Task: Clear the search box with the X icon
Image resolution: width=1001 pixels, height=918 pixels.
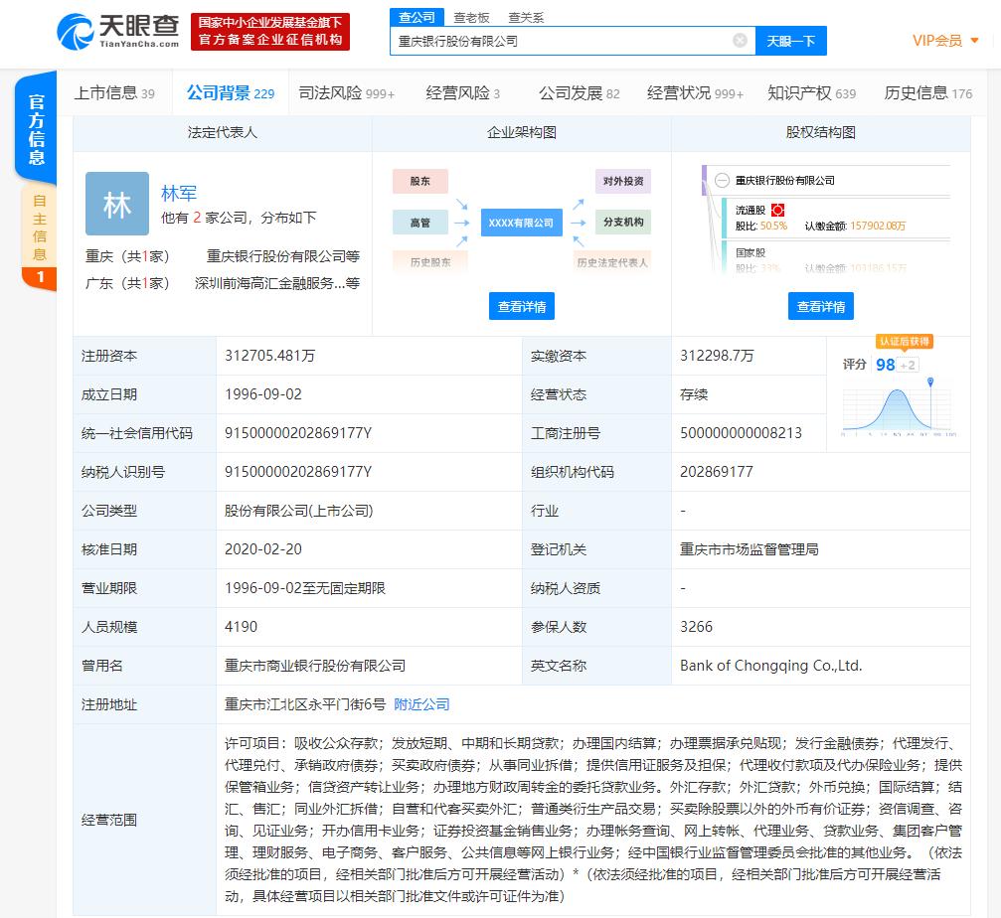Action: pos(740,41)
